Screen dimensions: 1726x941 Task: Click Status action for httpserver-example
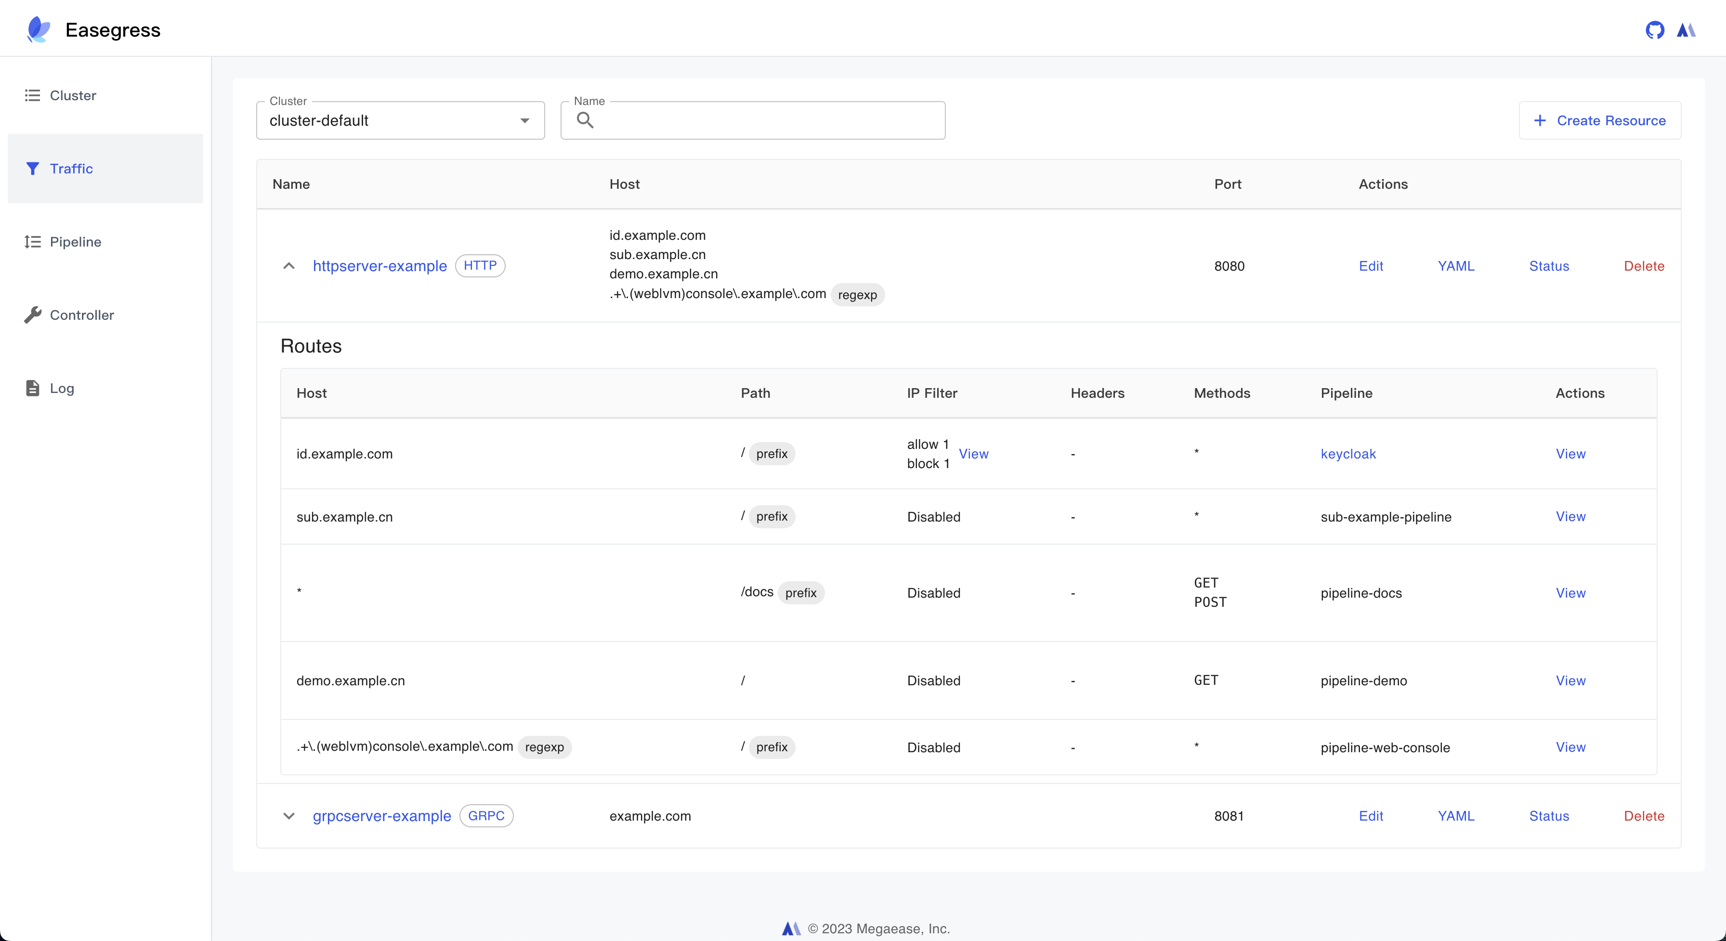[1549, 265]
